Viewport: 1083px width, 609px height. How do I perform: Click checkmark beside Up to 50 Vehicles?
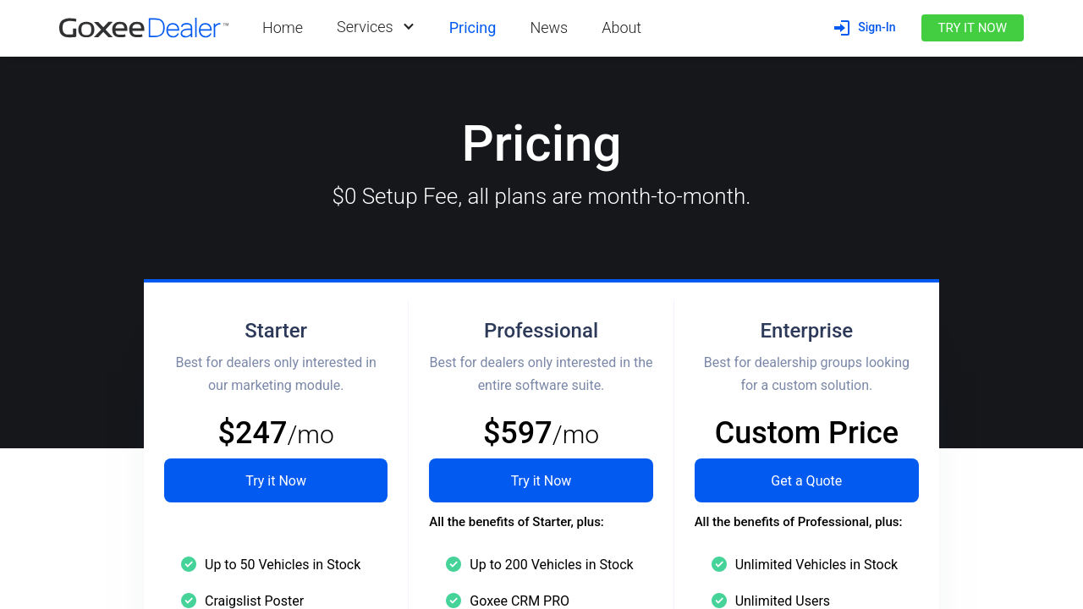[189, 564]
